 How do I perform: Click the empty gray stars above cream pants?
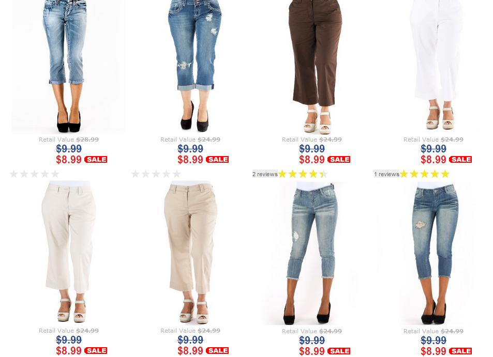click(34, 174)
